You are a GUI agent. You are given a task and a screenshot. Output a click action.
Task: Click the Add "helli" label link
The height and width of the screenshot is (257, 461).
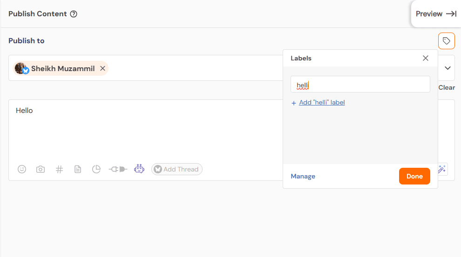coord(321,102)
